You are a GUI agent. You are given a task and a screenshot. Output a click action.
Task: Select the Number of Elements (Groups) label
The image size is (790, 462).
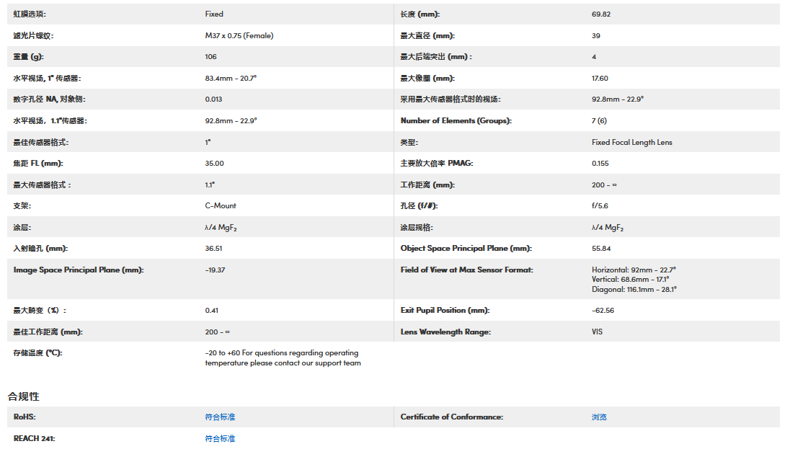[x=456, y=121]
